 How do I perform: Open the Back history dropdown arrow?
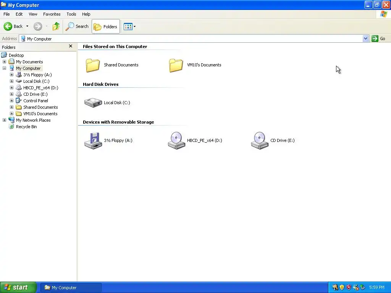(27, 26)
